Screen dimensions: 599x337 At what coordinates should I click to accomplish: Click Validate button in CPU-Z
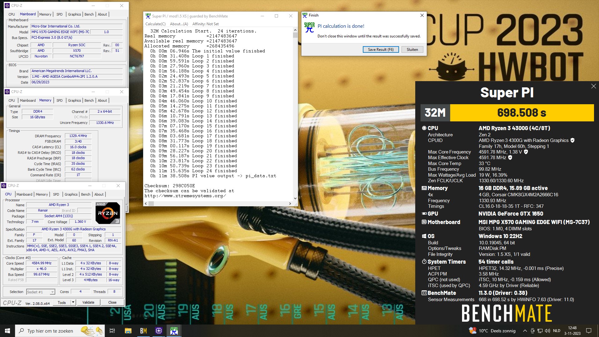88,302
